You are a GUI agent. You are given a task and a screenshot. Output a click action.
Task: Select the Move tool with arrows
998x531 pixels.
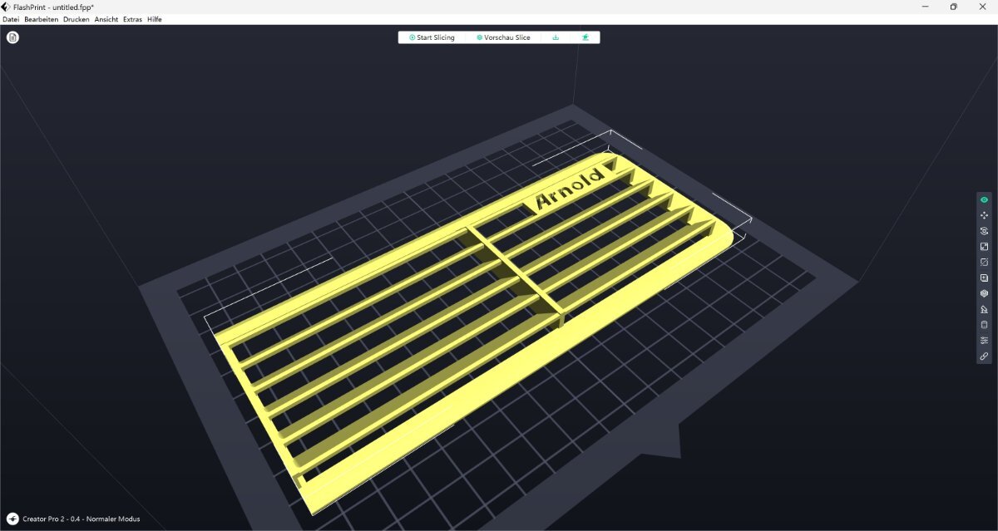[984, 215]
